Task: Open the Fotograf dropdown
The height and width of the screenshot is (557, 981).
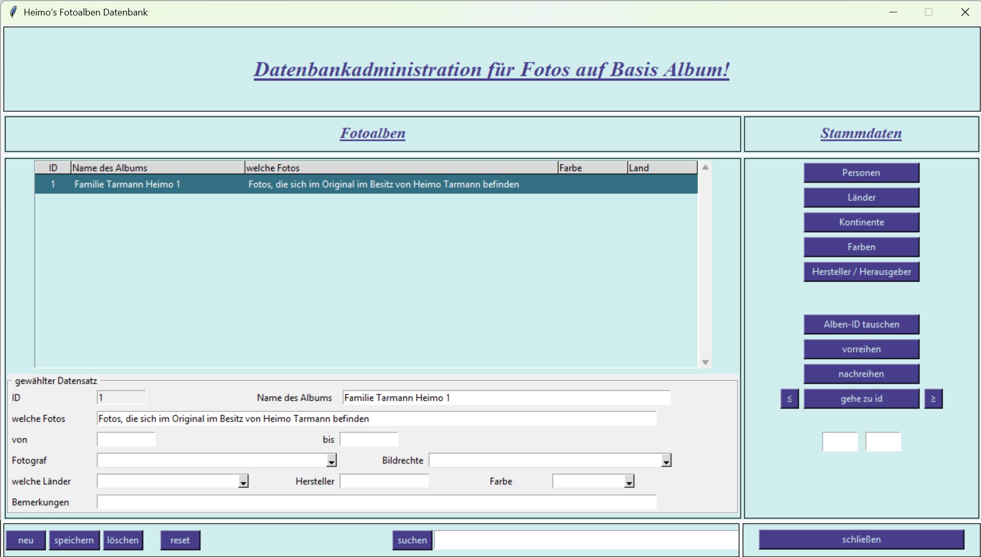Action: point(331,461)
